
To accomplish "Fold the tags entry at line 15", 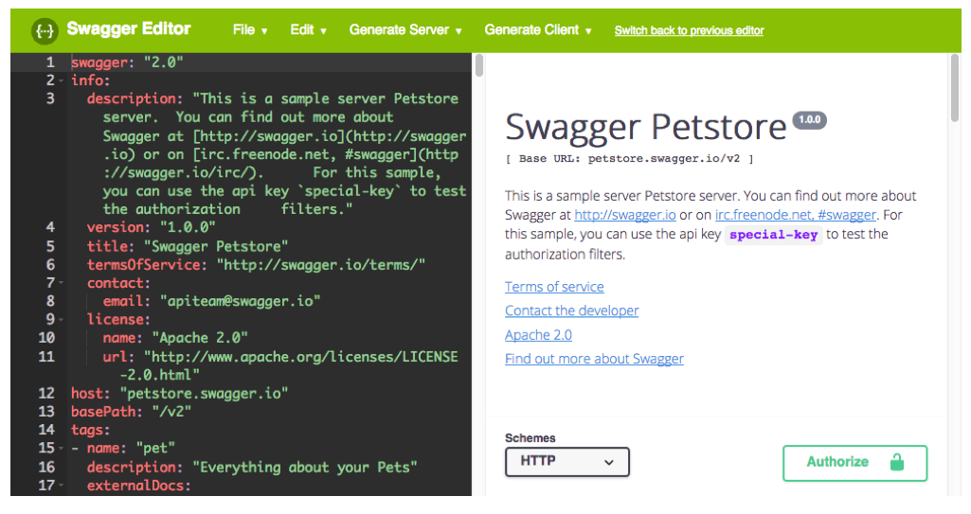I will [x=62, y=449].
